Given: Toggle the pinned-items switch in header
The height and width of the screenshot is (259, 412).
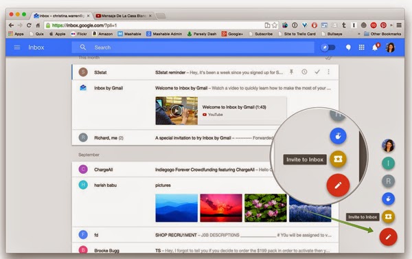Looking at the screenshot, I should pos(328,47).
